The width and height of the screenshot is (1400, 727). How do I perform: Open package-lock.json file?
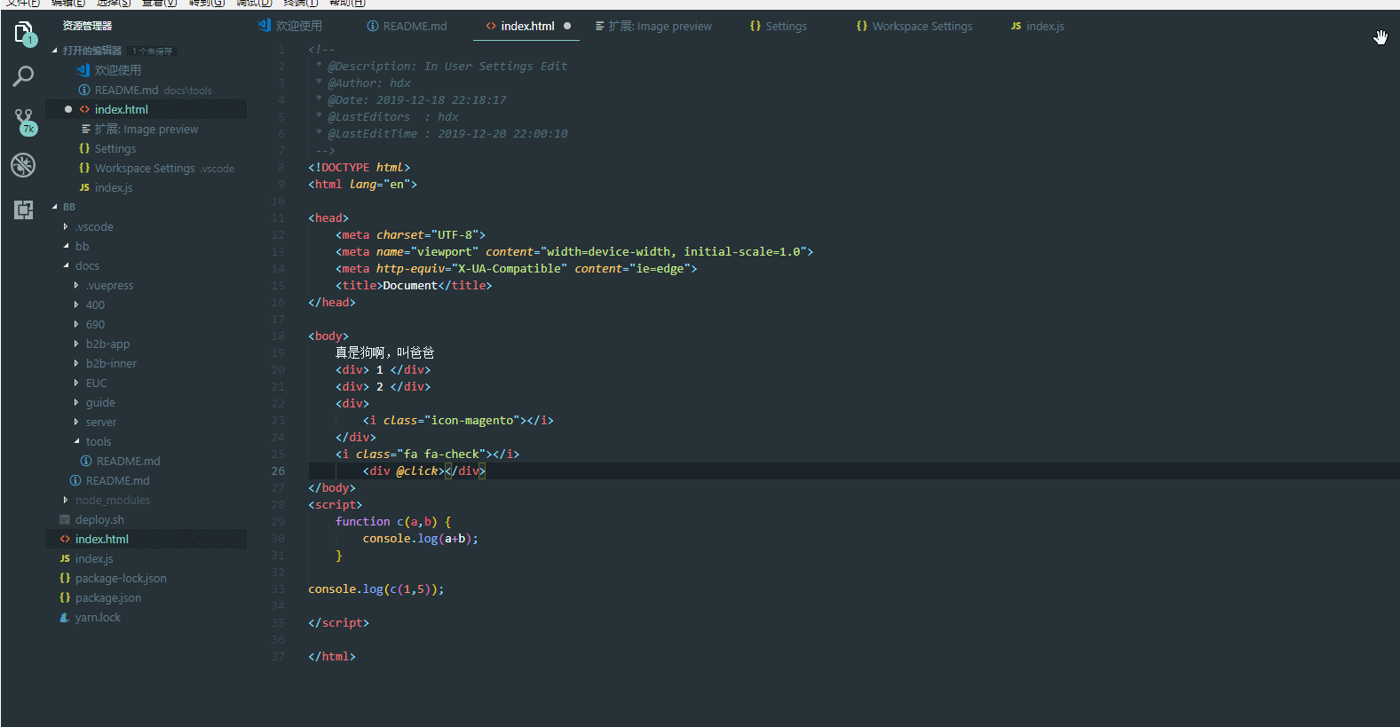121,578
